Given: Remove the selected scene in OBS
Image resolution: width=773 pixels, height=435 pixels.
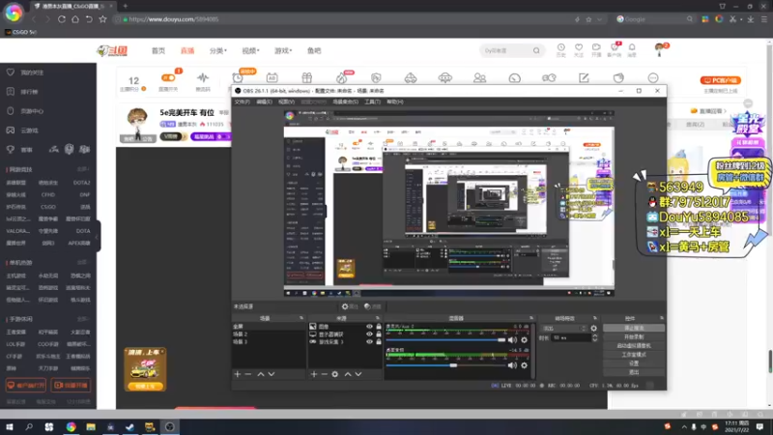Looking at the screenshot, I should [x=248, y=374].
